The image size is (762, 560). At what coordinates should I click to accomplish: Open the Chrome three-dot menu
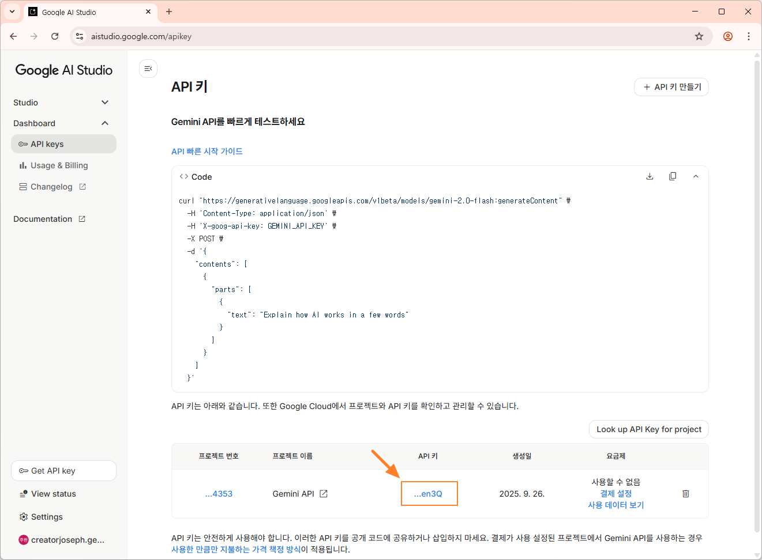[749, 36]
